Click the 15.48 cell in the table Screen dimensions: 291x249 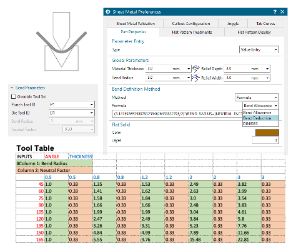pyautogui.click(x=201, y=240)
